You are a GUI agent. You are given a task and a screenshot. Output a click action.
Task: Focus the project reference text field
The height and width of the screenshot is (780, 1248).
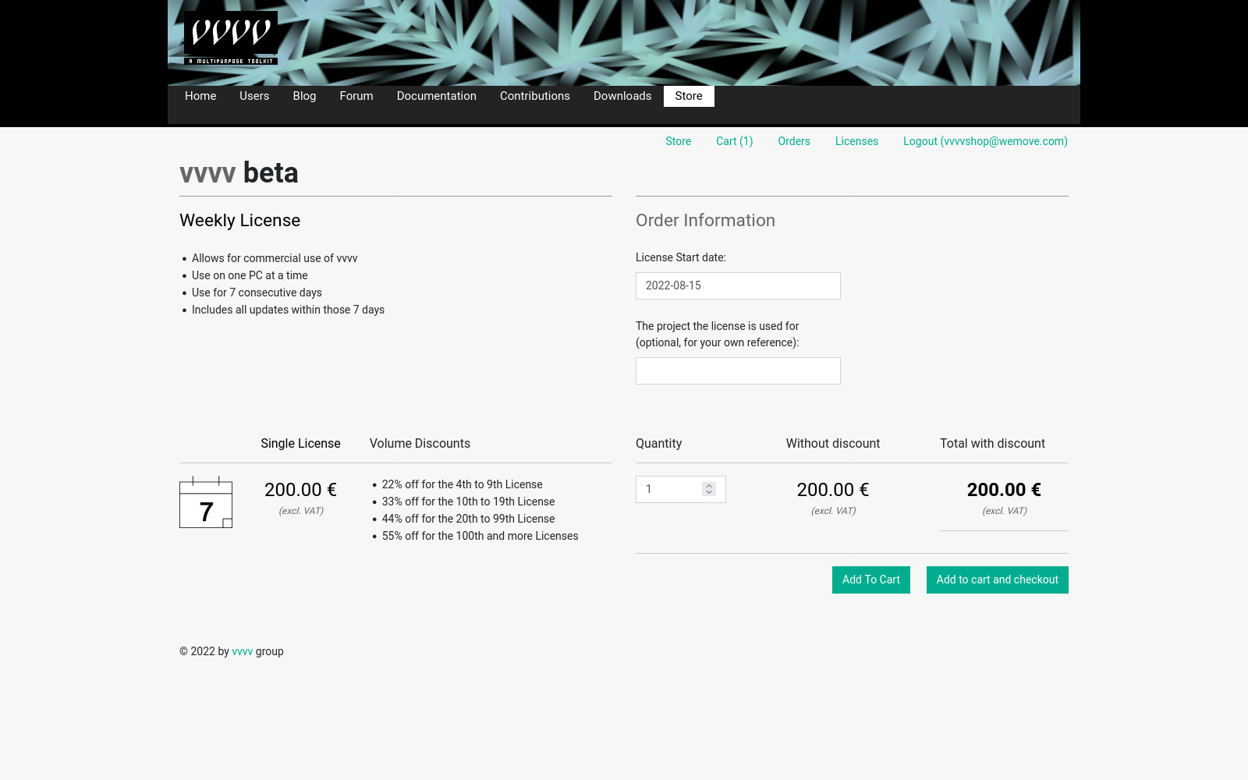click(738, 370)
